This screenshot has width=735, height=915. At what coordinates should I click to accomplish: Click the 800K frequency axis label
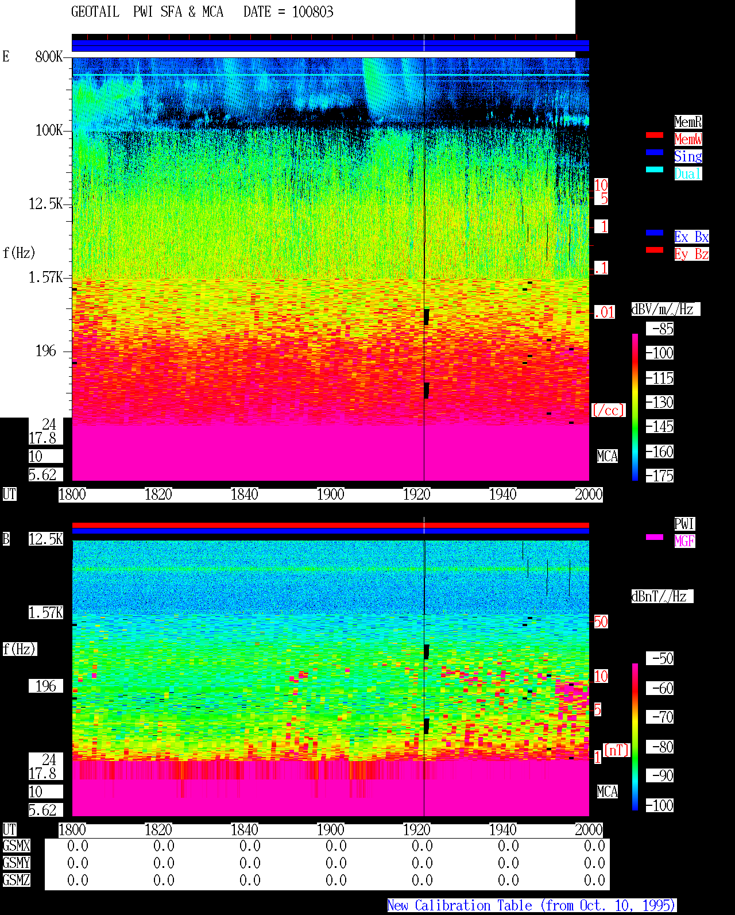49,57
